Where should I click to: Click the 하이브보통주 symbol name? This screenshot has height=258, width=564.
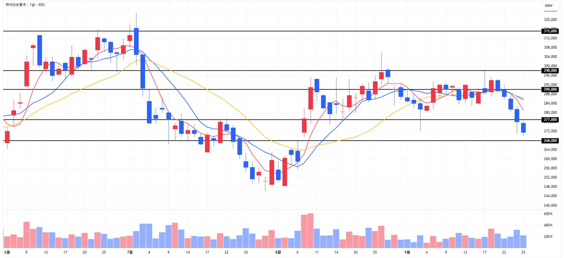16,5
